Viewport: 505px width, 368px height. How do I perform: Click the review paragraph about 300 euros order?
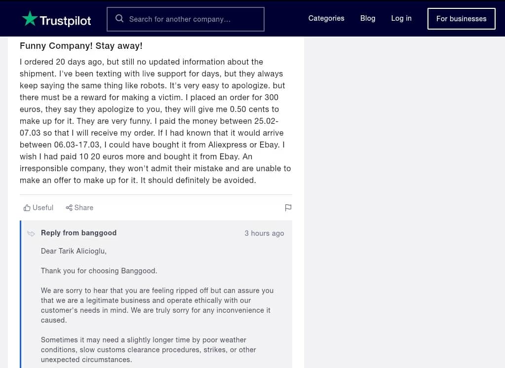pos(155,121)
